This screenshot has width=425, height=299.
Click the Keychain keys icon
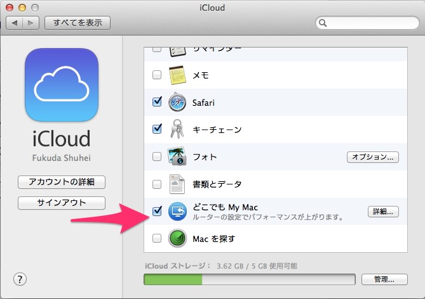pos(177,129)
